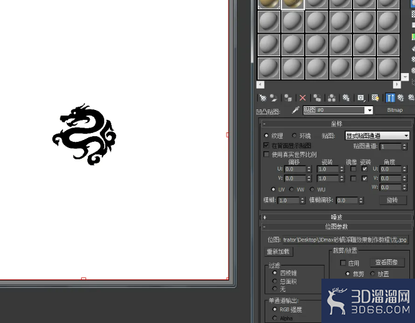Image resolution: width=415 pixels, height=323 pixels.
Task: Uncheck 在背面显示贴图 checkbox
Action: point(266,145)
